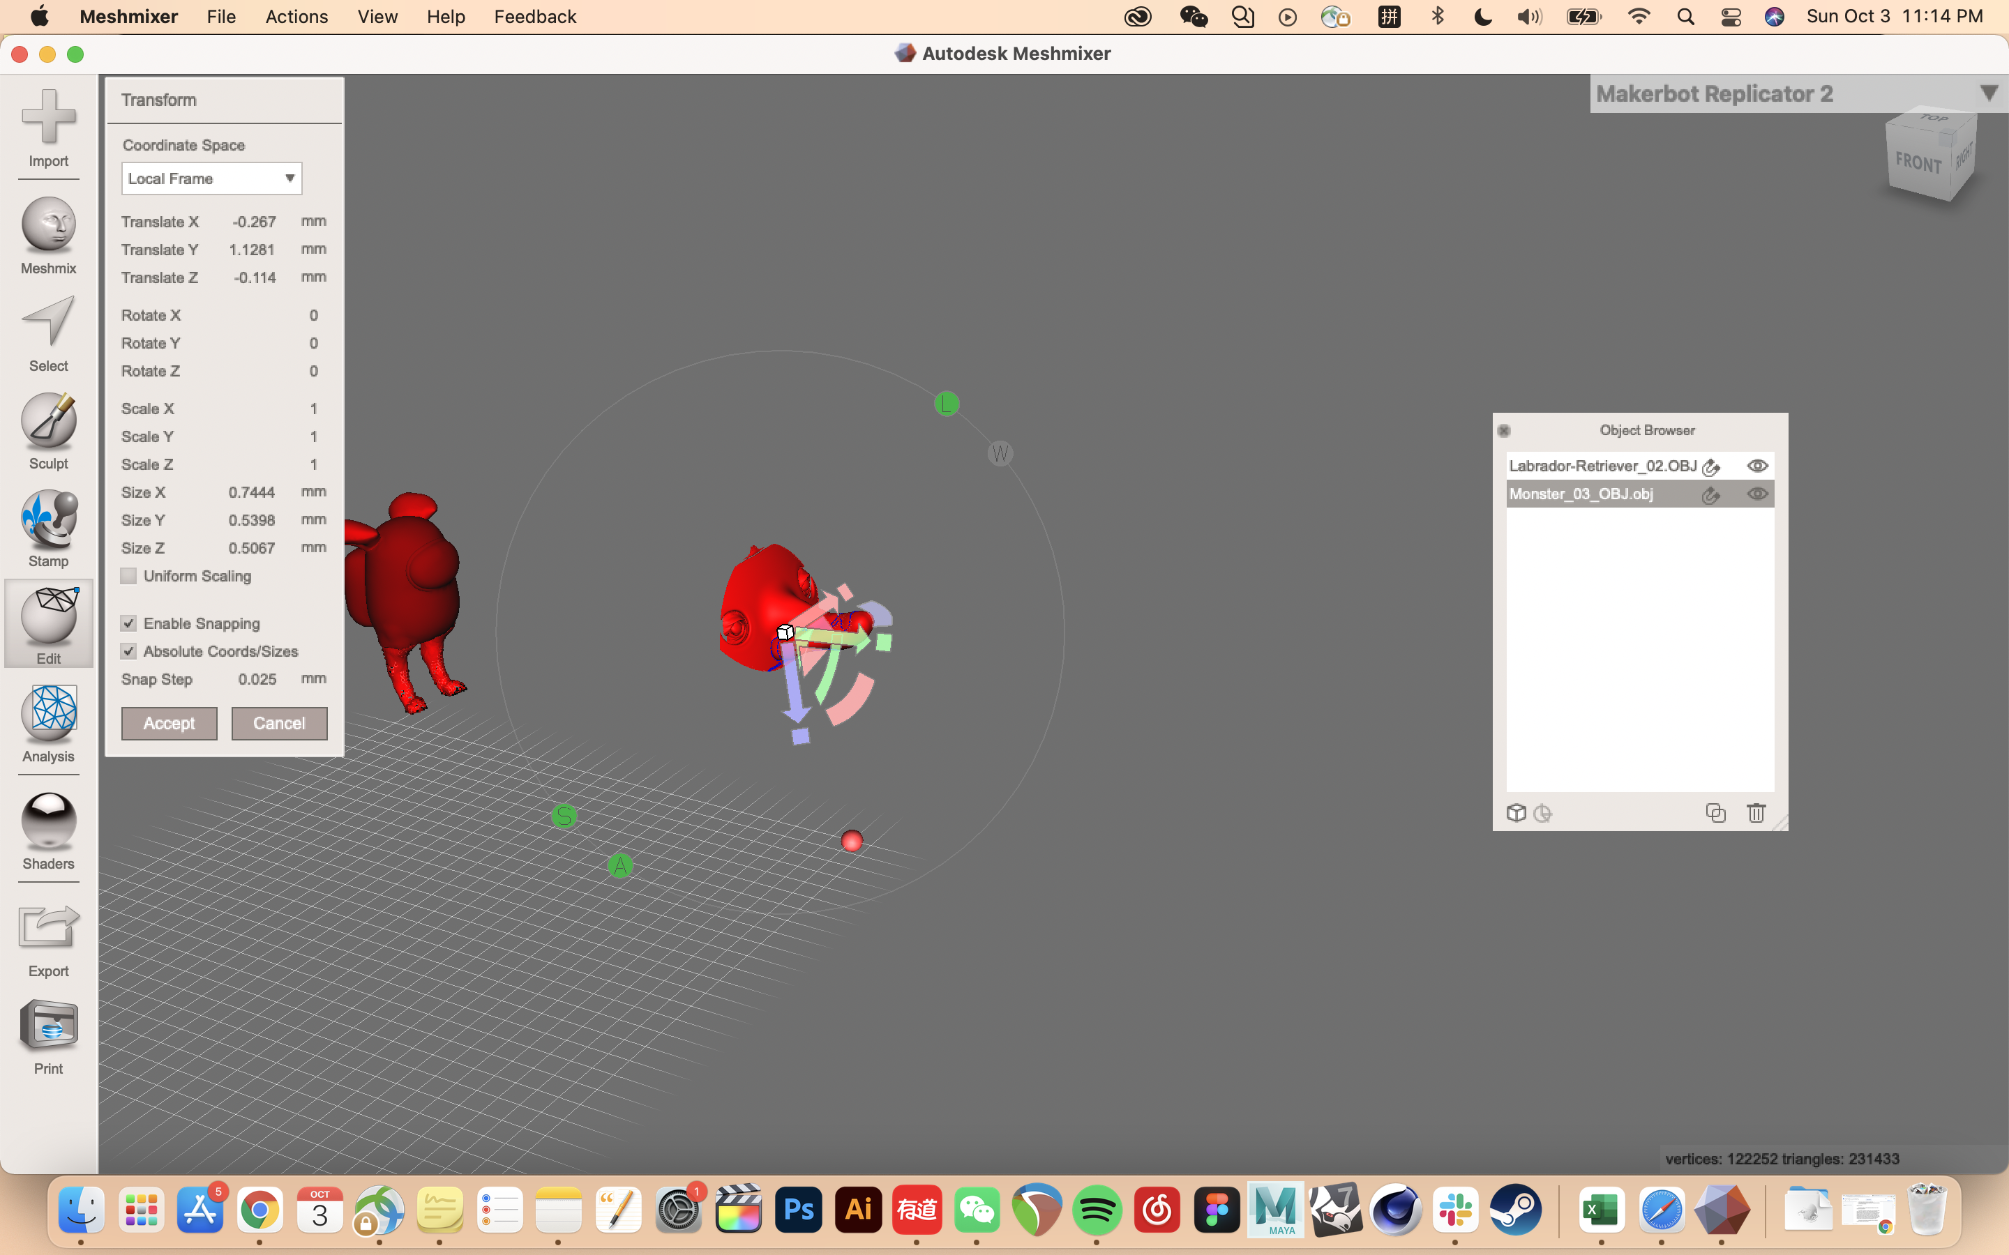Screen dimensions: 2009x1255
Task: Open the View menu
Action: (x=377, y=17)
